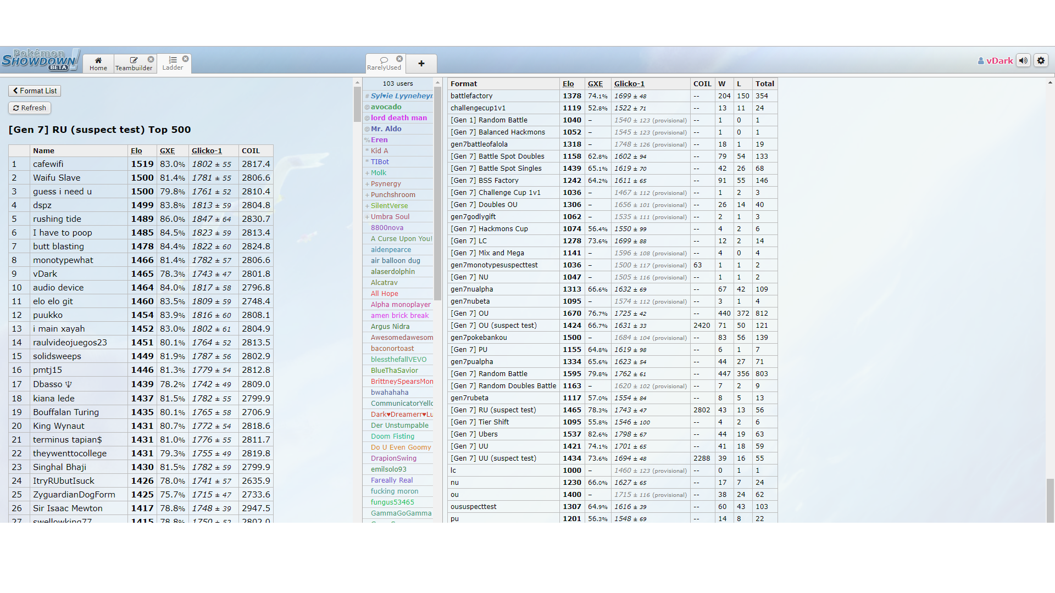This screenshot has width=1055, height=593.
Task: Switch to the Teambuilder tab
Action: [134, 63]
